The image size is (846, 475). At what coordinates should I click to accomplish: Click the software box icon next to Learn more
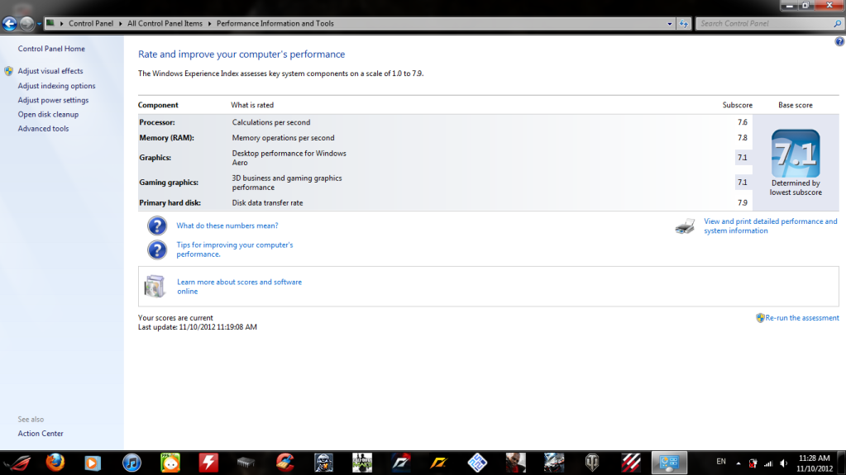pyautogui.click(x=155, y=286)
